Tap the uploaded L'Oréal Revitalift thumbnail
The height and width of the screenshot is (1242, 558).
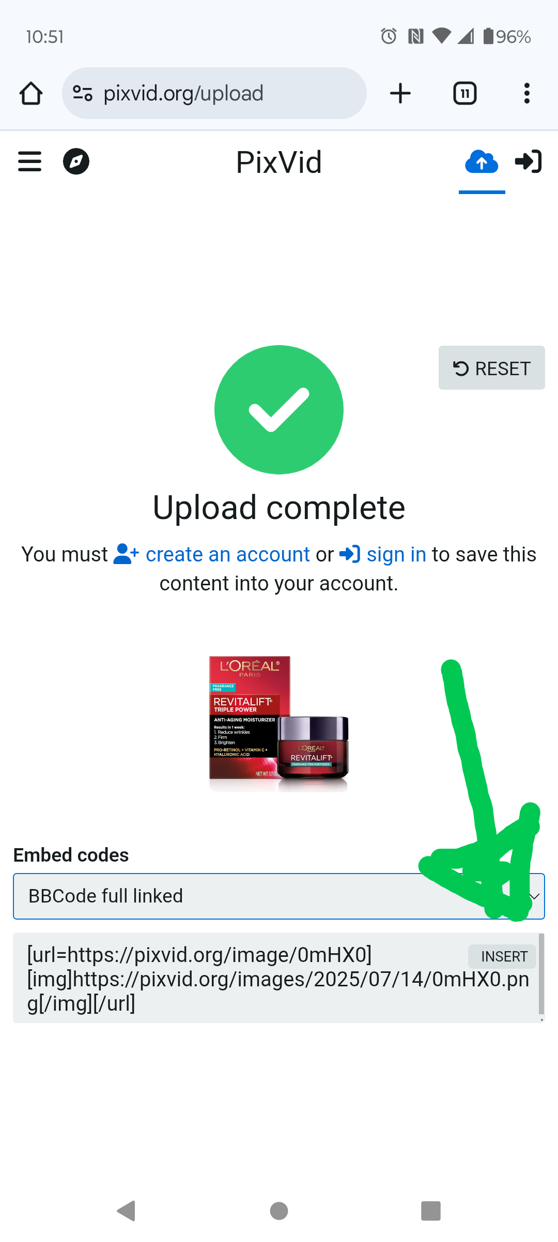click(279, 724)
